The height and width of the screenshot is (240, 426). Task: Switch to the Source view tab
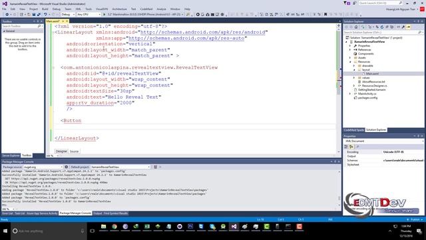[74, 151]
